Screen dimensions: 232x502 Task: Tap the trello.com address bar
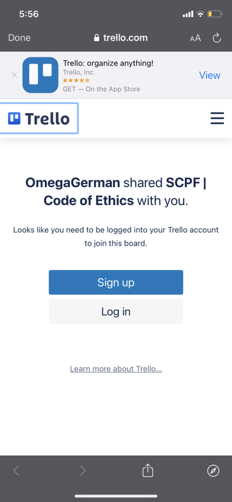121,38
